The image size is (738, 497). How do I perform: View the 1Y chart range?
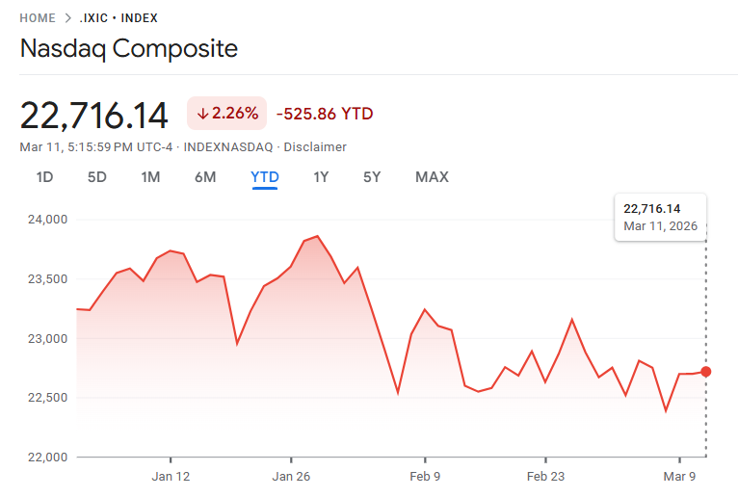(x=321, y=177)
